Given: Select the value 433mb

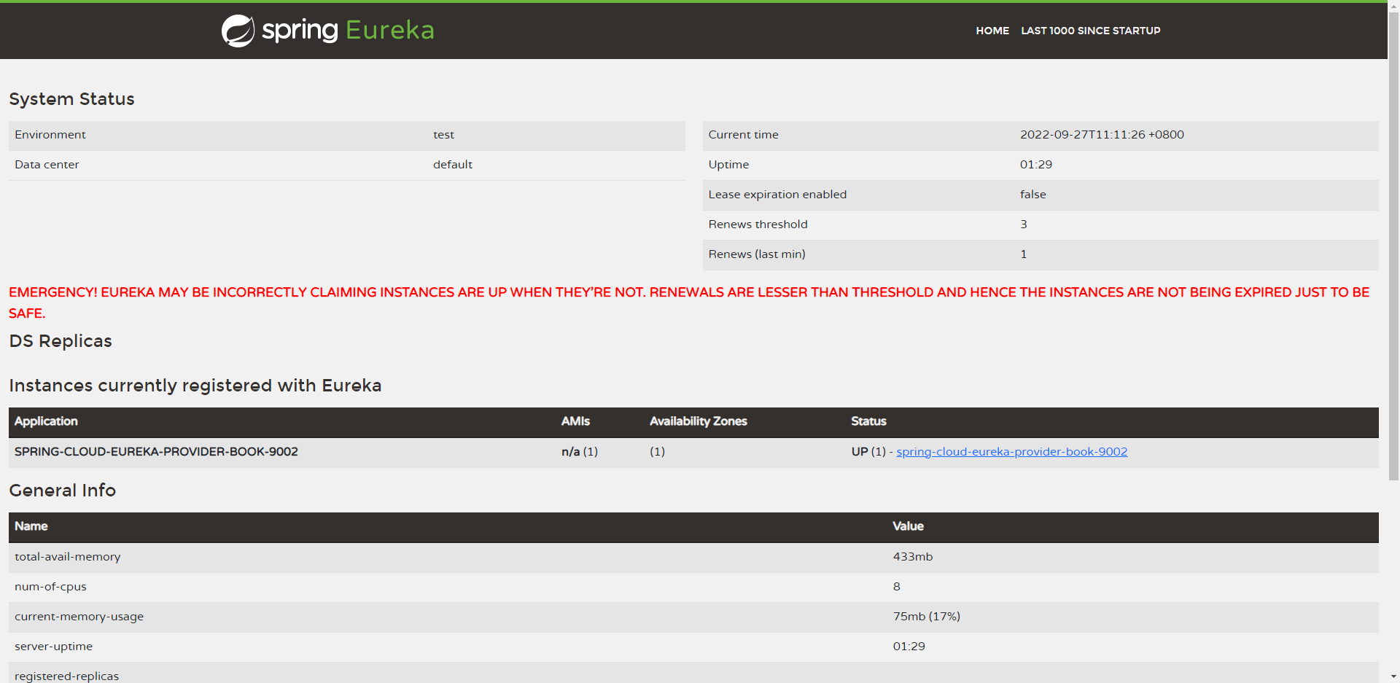Looking at the screenshot, I should click(x=913, y=557).
